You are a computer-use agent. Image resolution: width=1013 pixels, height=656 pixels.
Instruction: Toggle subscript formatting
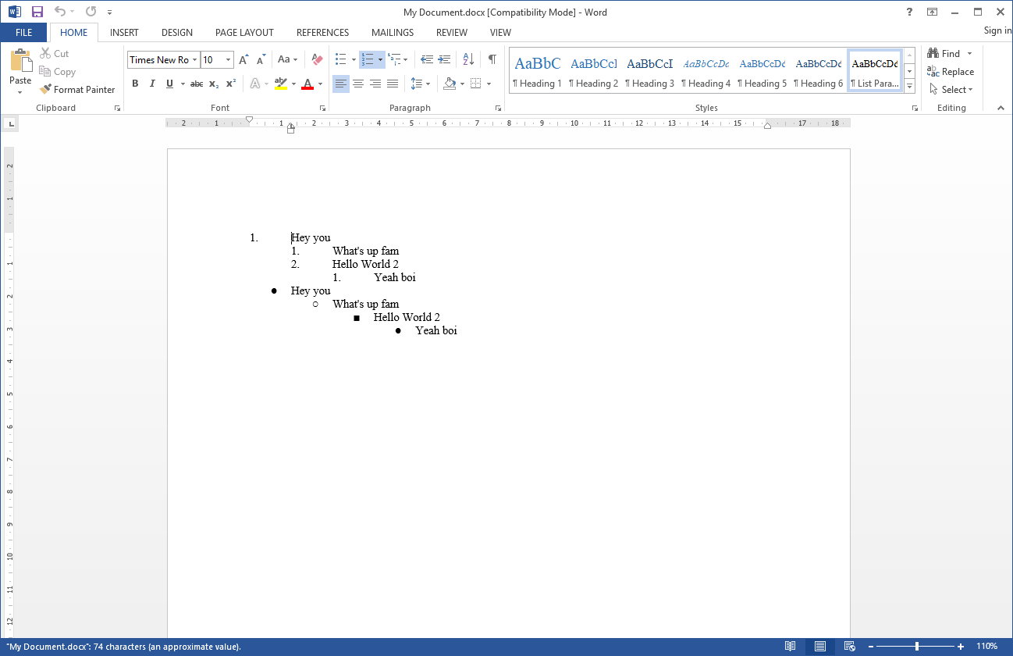tap(213, 83)
